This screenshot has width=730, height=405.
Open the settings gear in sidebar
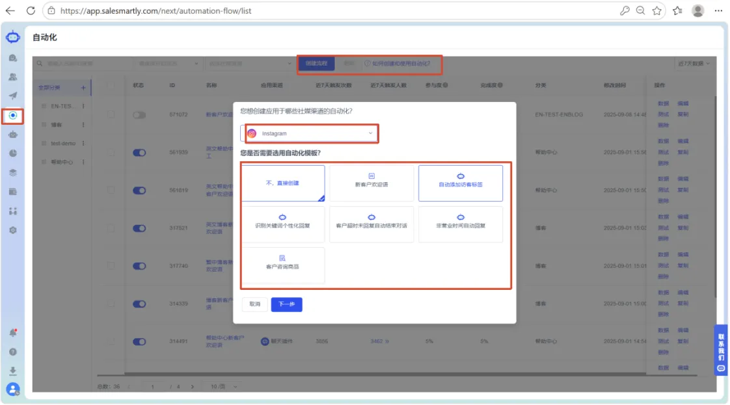[x=13, y=230]
